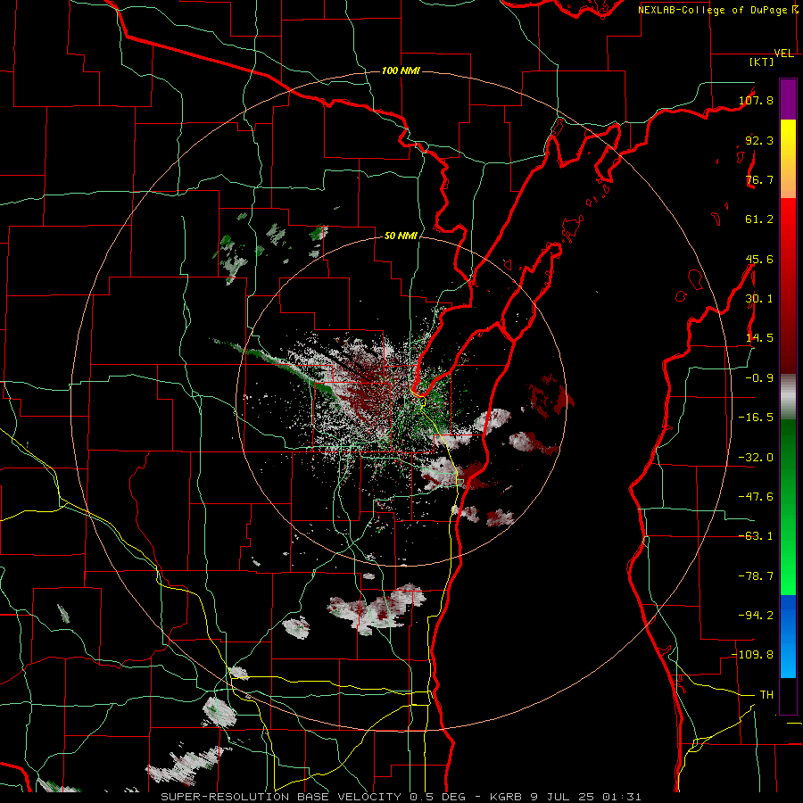Viewport: 803px width, 803px height.
Task: Click the VEL label above the color scale
Action: point(784,54)
